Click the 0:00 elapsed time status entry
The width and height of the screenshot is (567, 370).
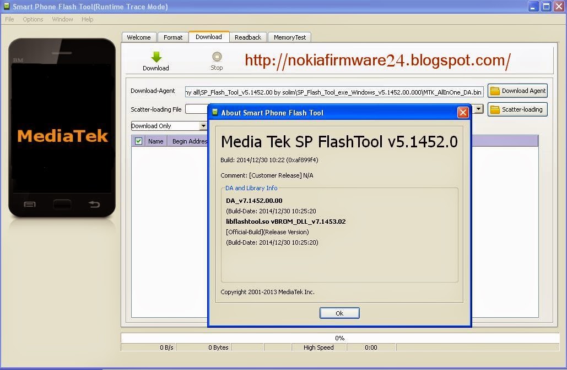371,347
